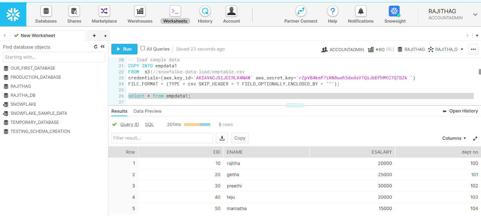Open the Shares page

pyautogui.click(x=74, y=14)
